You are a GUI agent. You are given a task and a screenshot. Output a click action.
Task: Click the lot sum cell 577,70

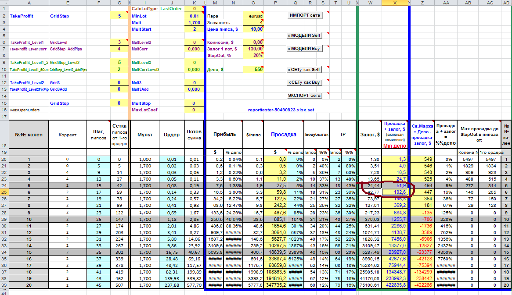(194, 285)
